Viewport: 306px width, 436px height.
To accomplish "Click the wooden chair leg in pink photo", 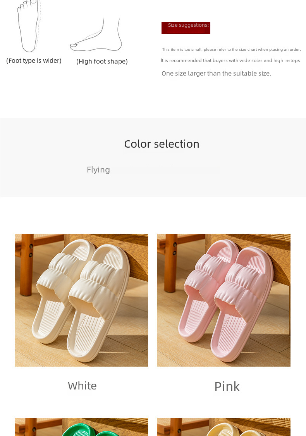I will 170,263.
